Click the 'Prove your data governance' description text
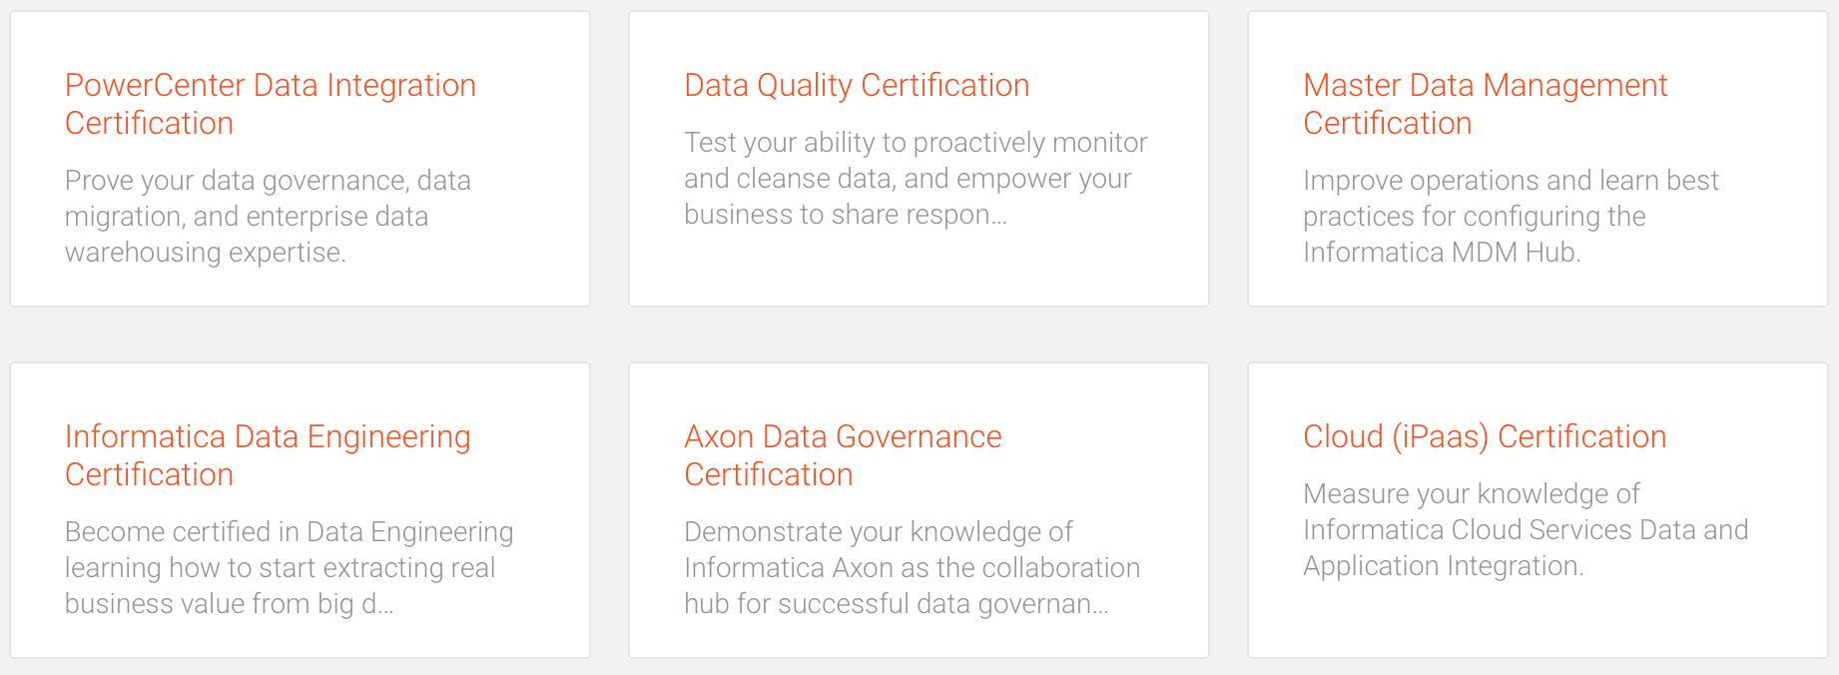 267,217
